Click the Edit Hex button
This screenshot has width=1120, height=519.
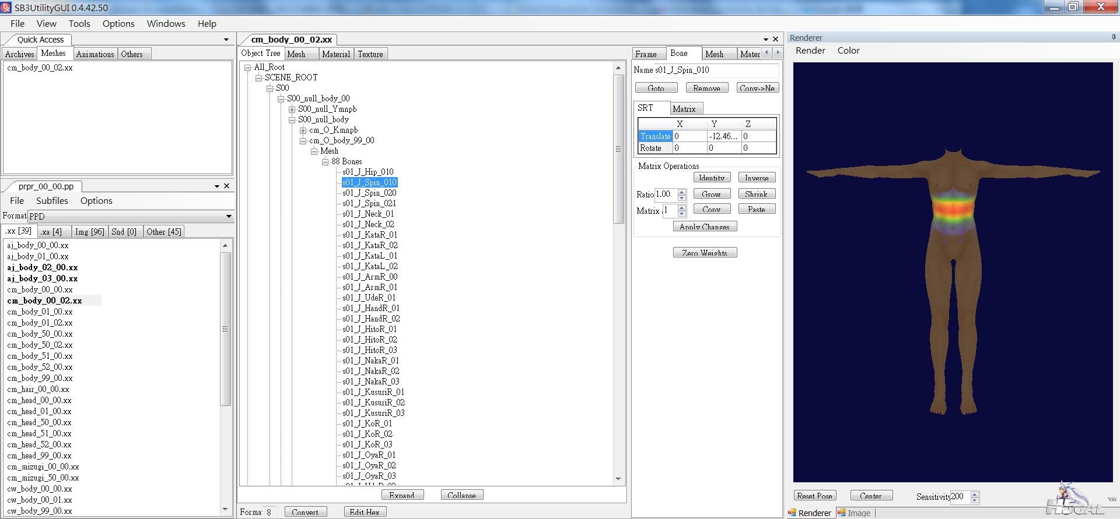365,512
